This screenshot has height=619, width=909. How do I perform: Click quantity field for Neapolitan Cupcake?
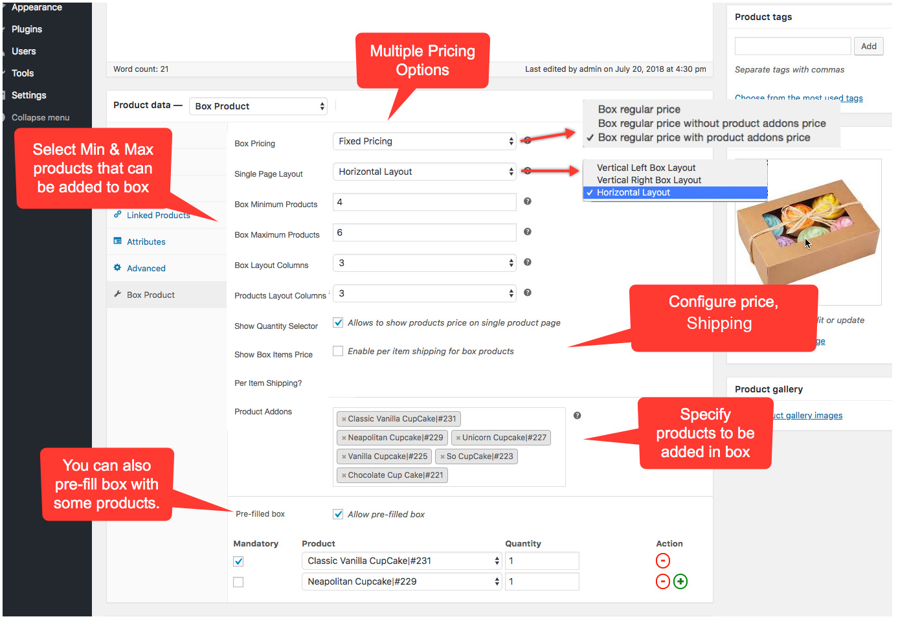pos(542,581)
